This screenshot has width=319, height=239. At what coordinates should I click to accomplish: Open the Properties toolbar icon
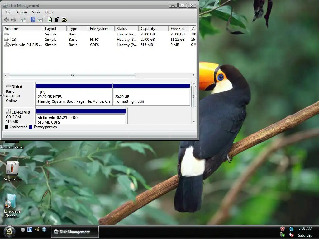point(57,20)
